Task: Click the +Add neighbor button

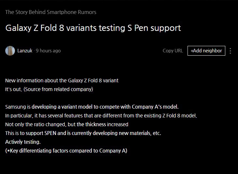Action: [x=206, y=51]
